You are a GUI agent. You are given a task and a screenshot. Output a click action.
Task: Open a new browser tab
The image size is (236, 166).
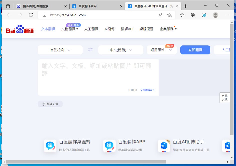coord(185,6)
